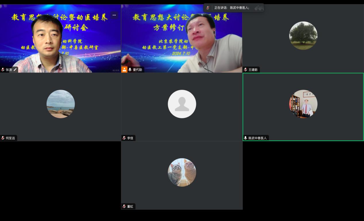Click the name label 李佳

(x=130, y=138)
